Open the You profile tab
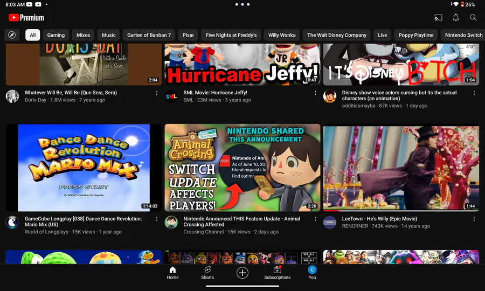The height and width of the screenshot is (291, 485). tap(312, 273)
